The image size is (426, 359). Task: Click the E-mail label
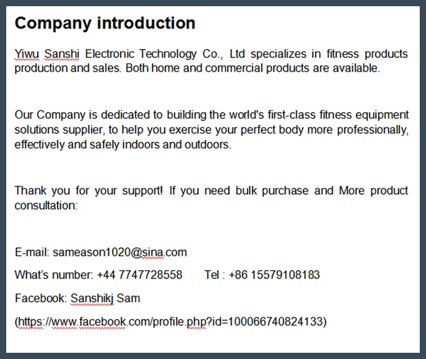[x=32, y=252]
